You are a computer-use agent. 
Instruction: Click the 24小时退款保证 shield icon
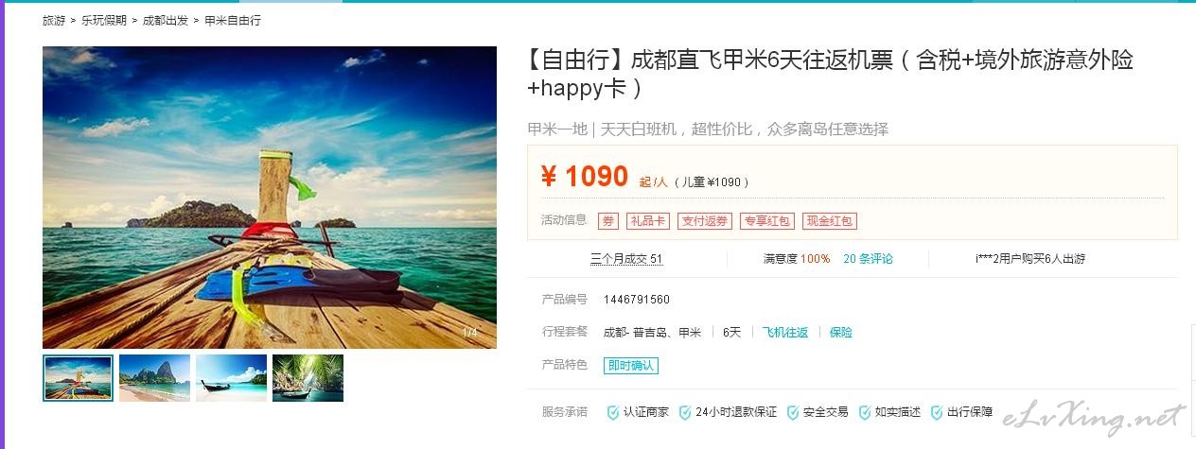pyautogui.click(x=685, y=412)
